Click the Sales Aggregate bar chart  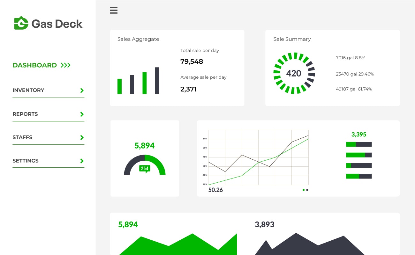pyautogui.click(x=138, y=81)
